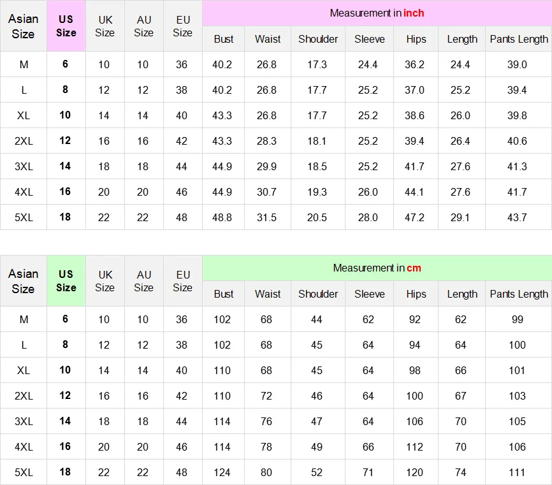Select Hips value 36.2 in the inch table

[414, 64]
